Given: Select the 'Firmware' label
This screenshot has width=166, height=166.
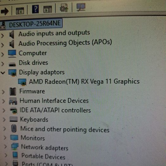Looking at the screenshot, I should coord(32,91).
